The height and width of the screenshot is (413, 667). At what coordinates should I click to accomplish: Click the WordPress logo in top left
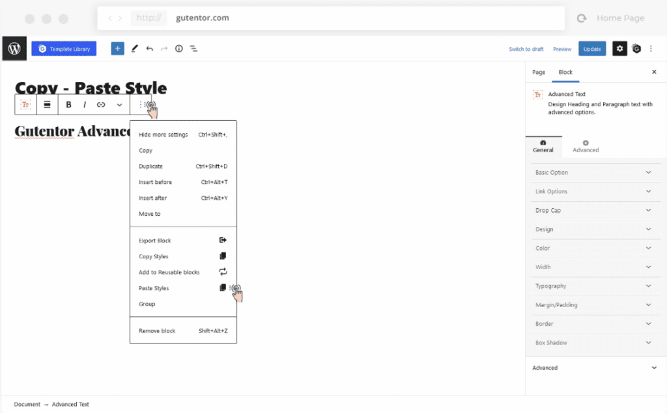14,48
